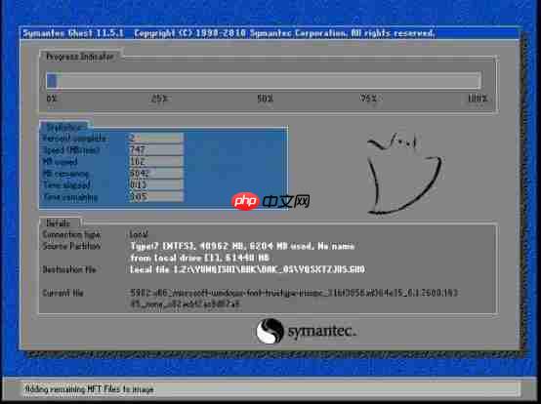The width and height of the screenshot is (541, 404).
Task: Select the Progress Indicator panel label
Action: (x=80, y=57)
